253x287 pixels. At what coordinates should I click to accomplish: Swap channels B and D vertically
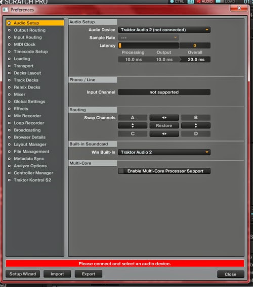tap(196, 126)
